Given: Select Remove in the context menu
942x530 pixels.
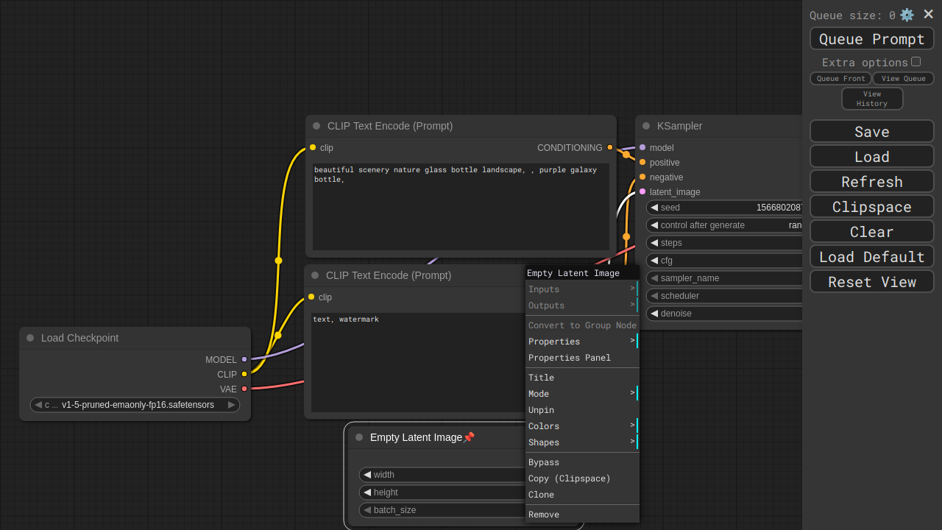Looking at the screenshot, I should [544, 515].
